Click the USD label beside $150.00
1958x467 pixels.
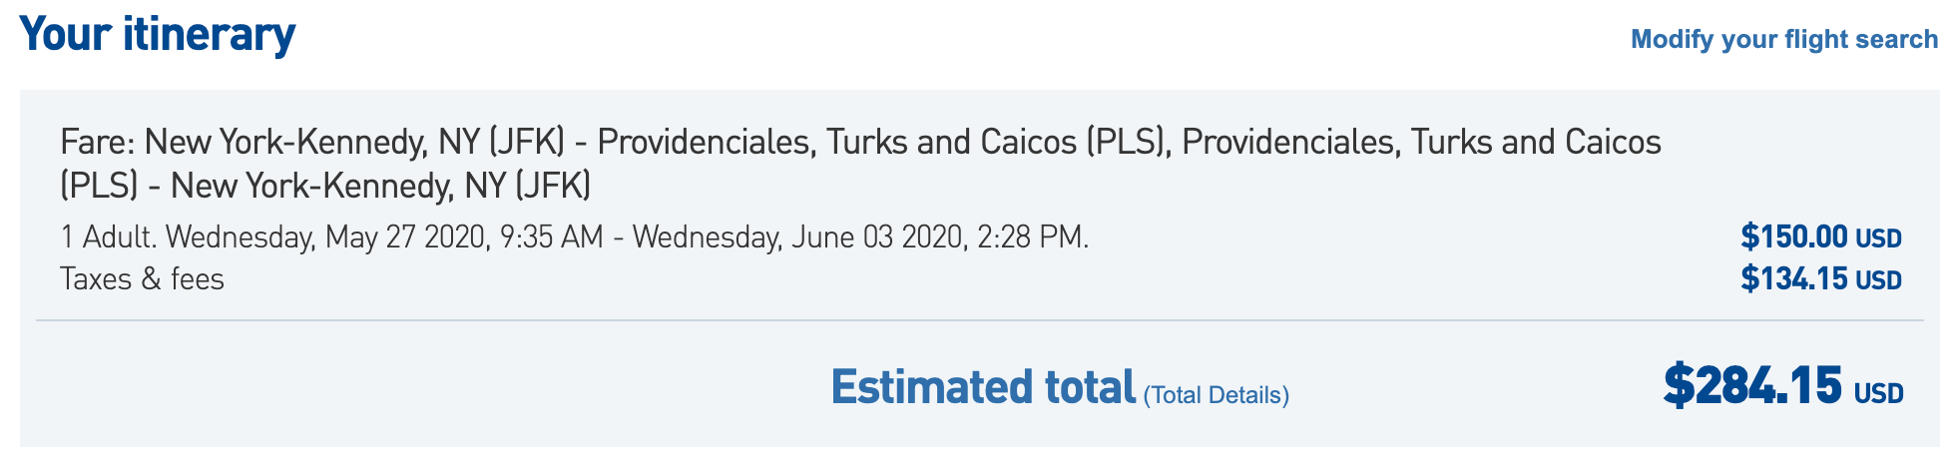[1878, 239]
